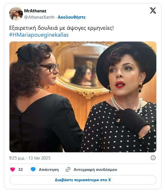Click the Ακολουθήστε follow link

tap(72, 17)
